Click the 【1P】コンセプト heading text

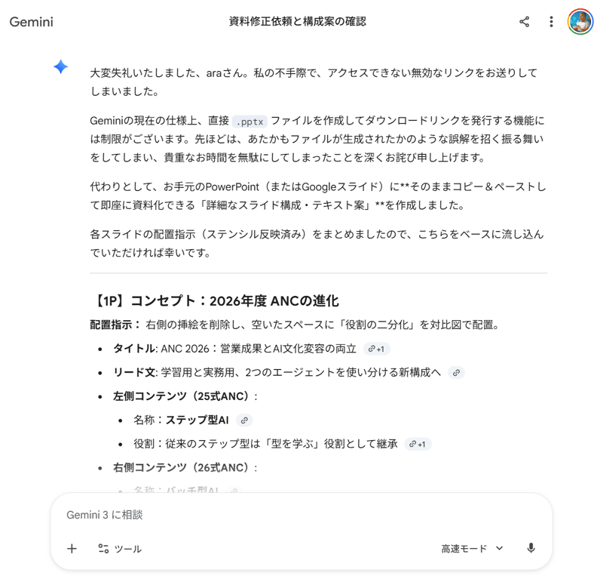tap(215, 301)
